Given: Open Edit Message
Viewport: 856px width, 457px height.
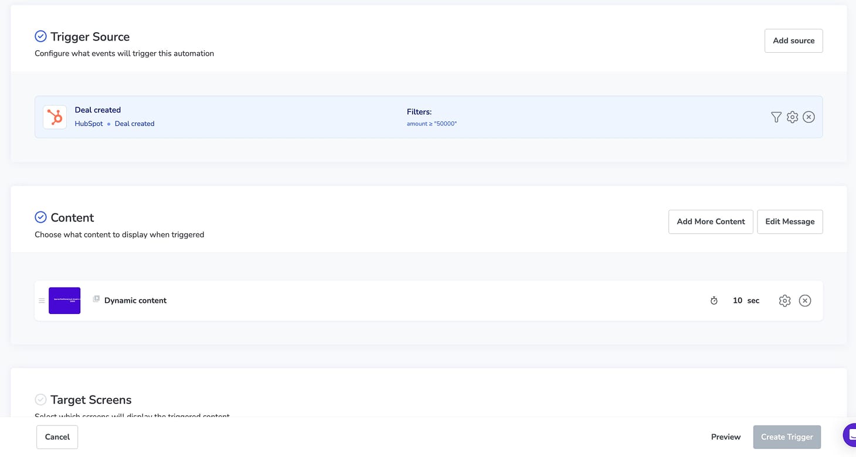Looking at the screenshot, I should [789, 221].
